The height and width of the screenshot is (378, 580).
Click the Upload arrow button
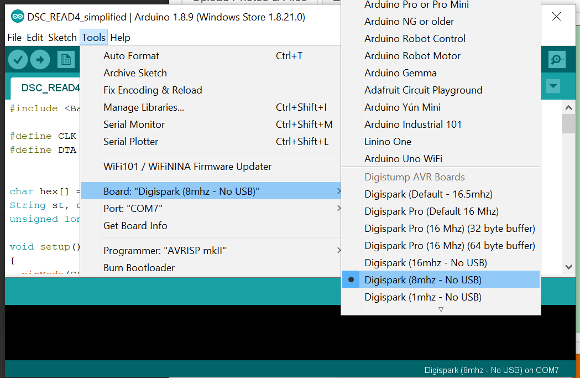point(40,60)
